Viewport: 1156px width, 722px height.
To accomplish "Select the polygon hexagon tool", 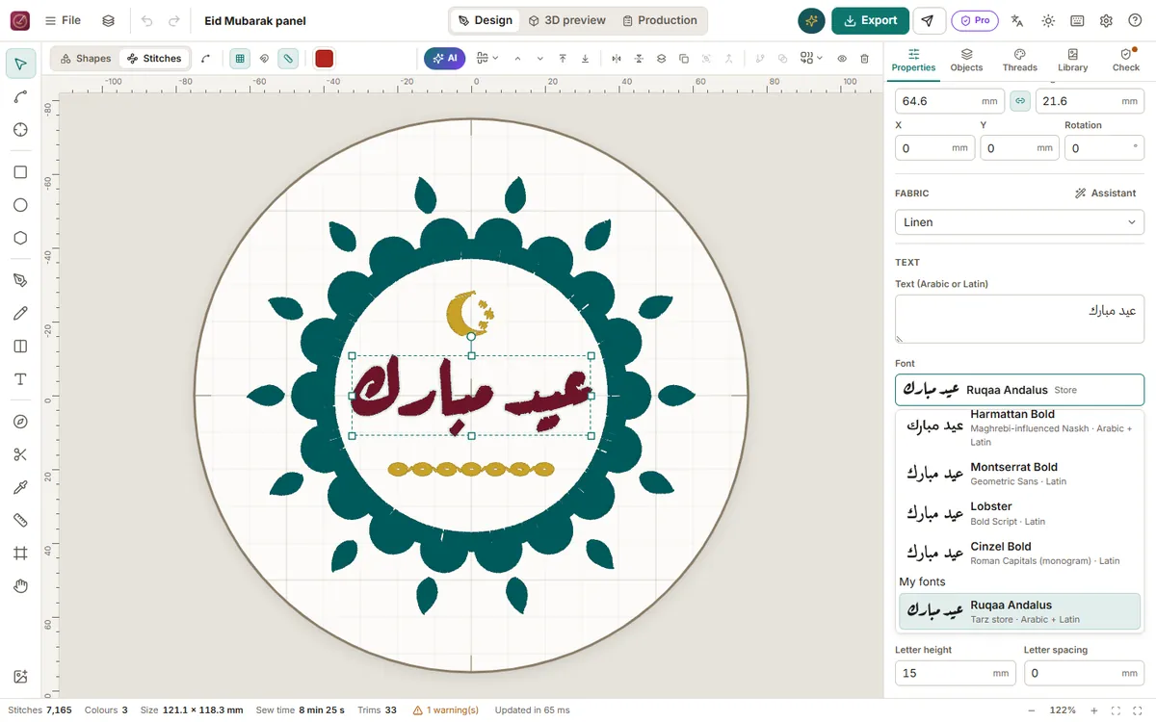I will click(20, 238).
